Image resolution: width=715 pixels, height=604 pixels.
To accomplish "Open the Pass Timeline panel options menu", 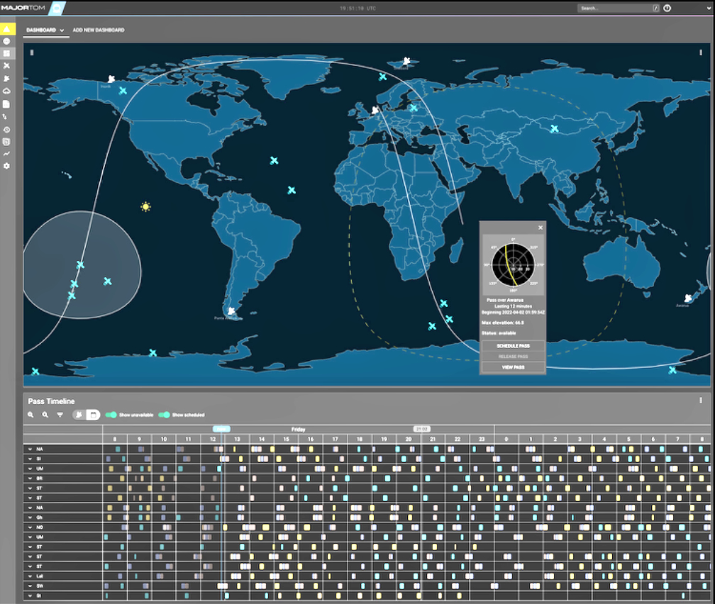I will pos(701,401).
